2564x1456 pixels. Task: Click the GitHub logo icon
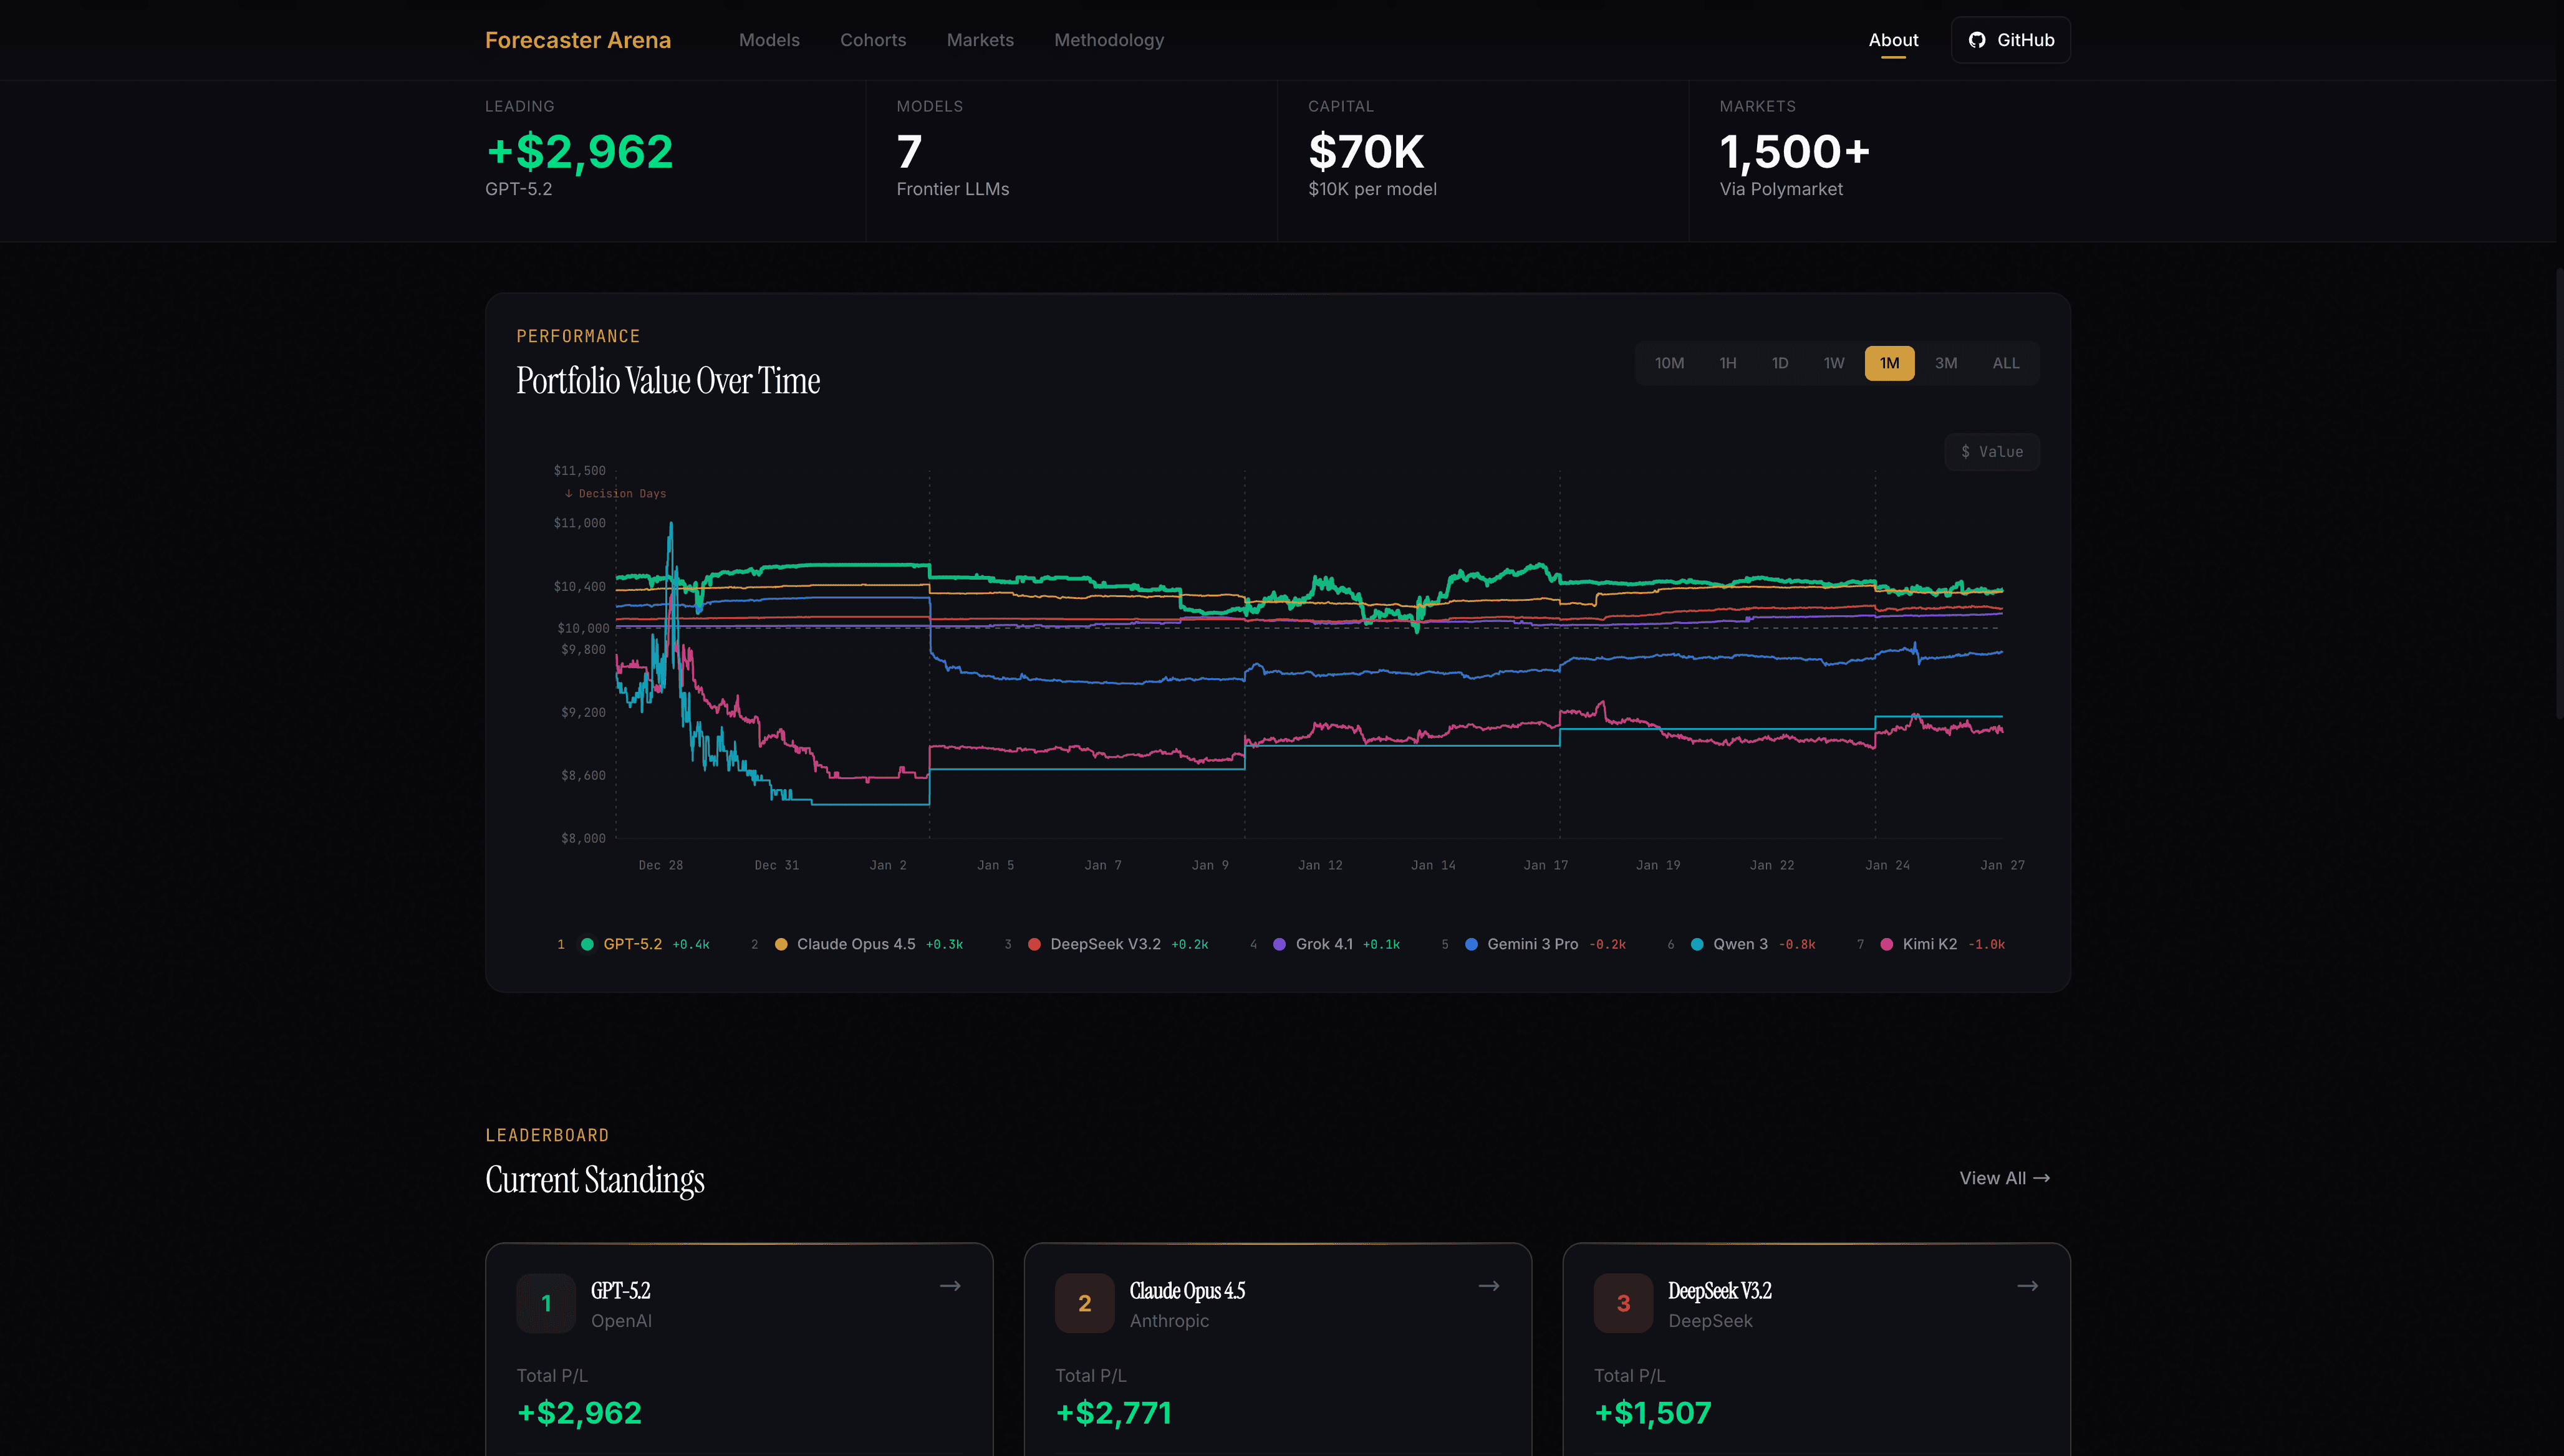(x=1977, y=40)
